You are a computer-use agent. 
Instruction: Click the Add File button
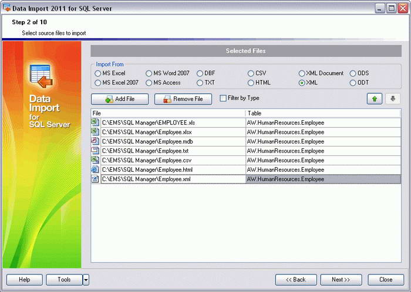point(120,99)
